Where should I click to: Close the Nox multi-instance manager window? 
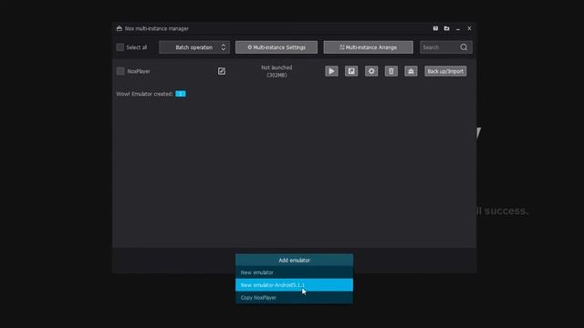(x=469, y=28)
